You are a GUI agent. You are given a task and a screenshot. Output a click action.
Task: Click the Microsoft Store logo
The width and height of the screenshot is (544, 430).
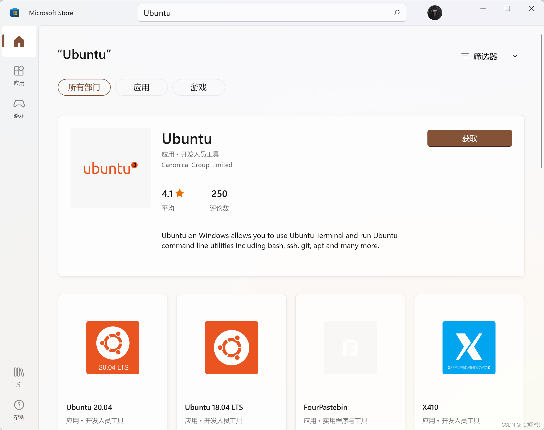pyautogui.click(x=15, y=12)
